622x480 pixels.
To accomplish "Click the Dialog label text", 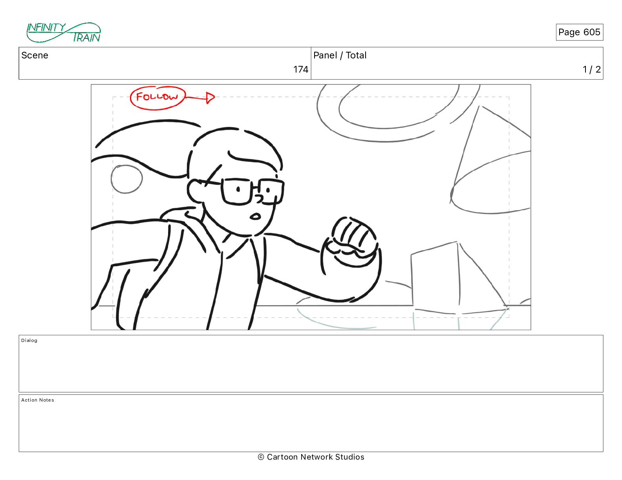I will tap(29, 340).
